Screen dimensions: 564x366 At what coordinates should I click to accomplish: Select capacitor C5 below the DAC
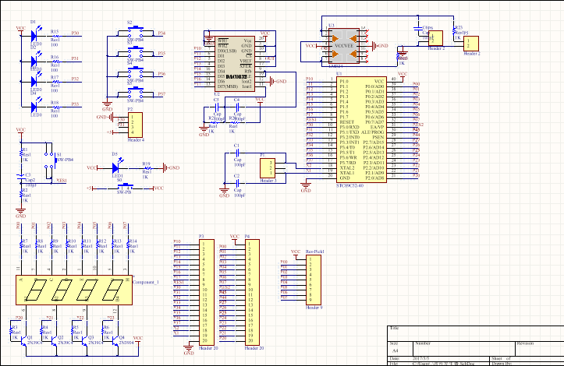tap(217, 107)
